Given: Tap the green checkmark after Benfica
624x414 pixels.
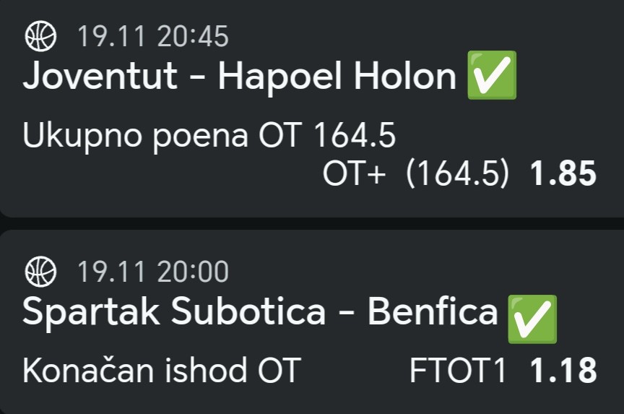Looking at the screenshot, I should (x=532, y=319).
